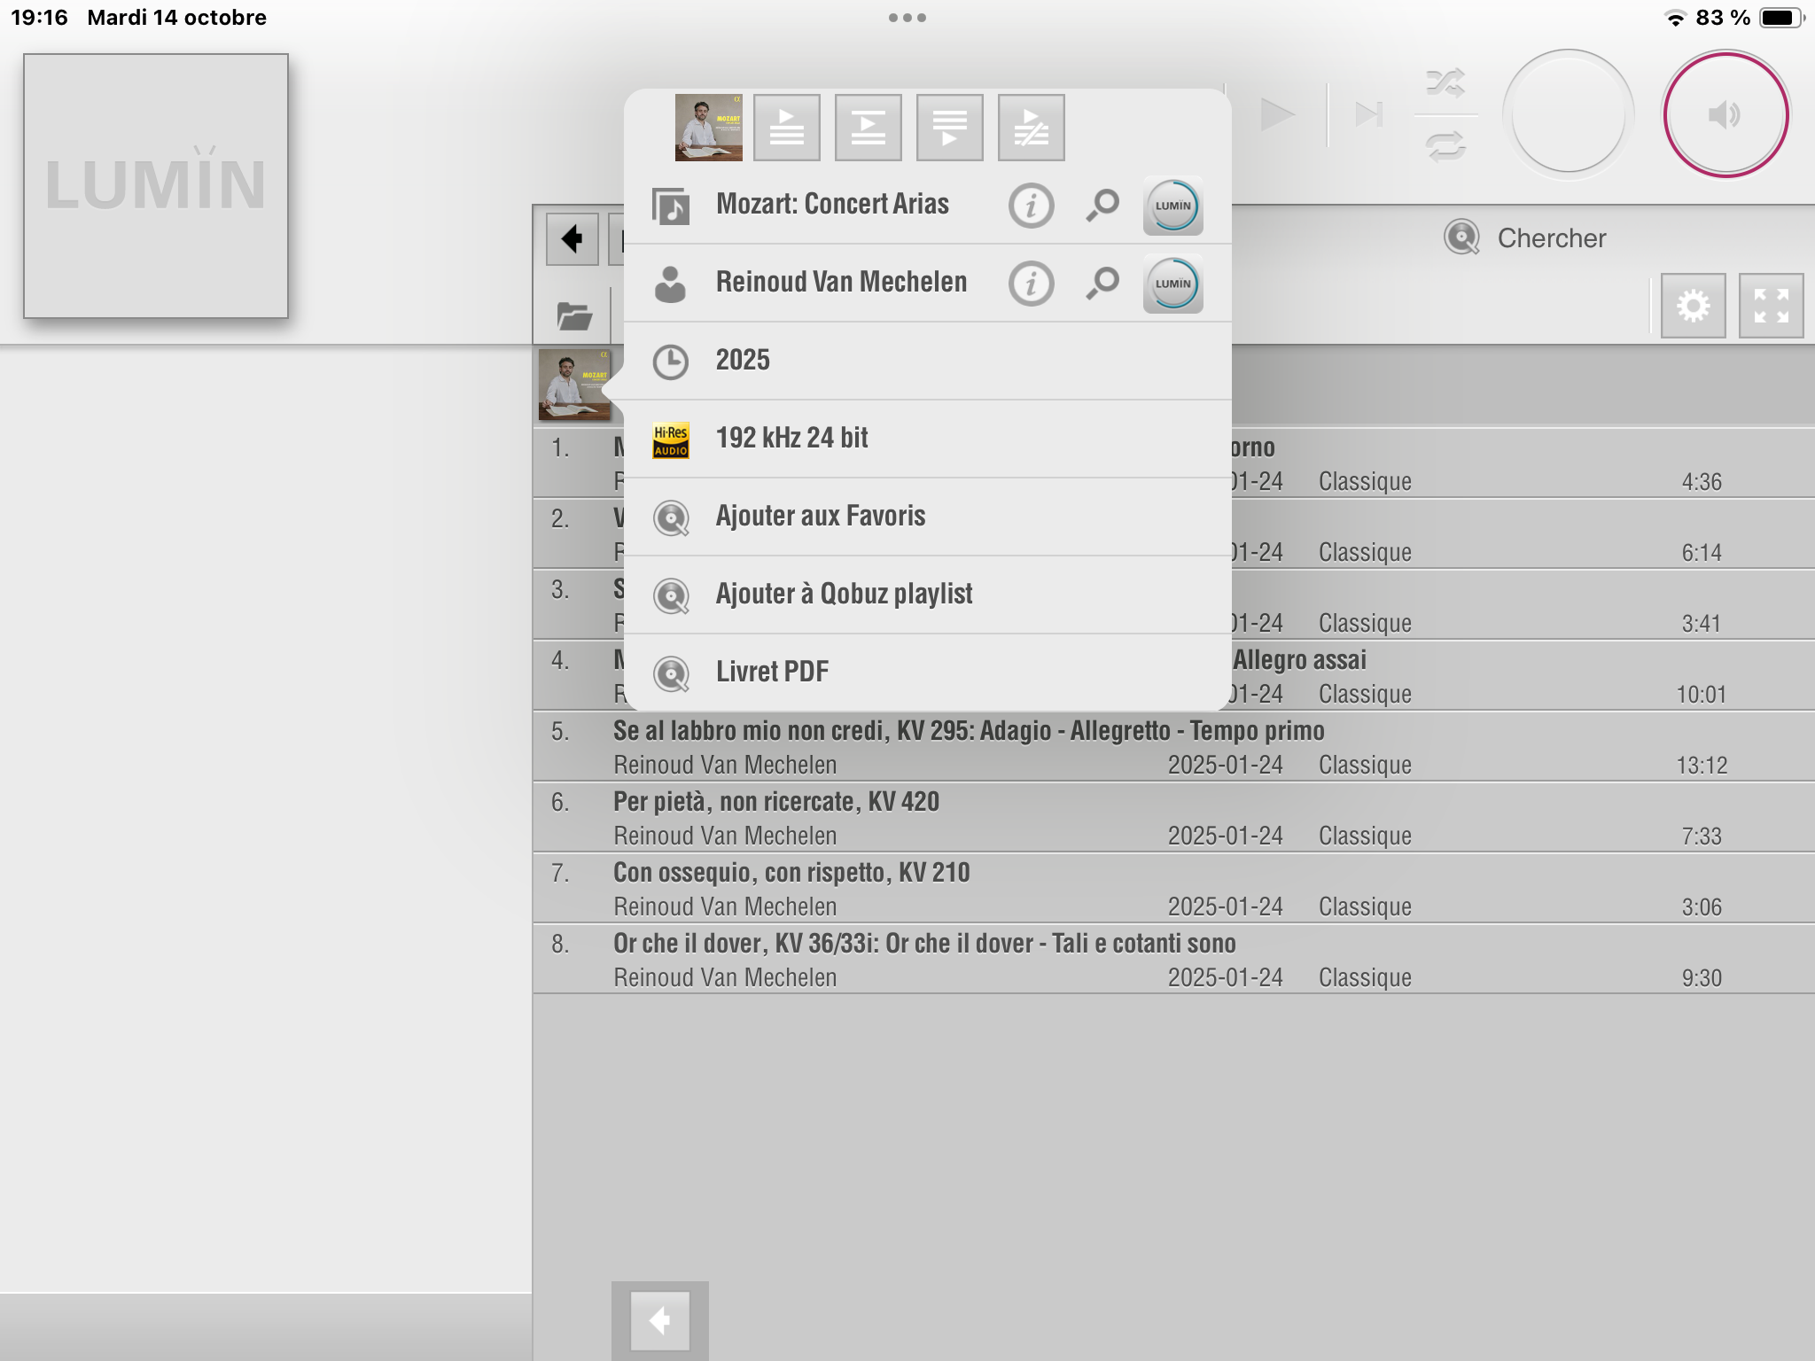Screen dimensions: 1815x1361
Task: Select Ajouter aux Favoris
Action: click(x=820, y=517)
